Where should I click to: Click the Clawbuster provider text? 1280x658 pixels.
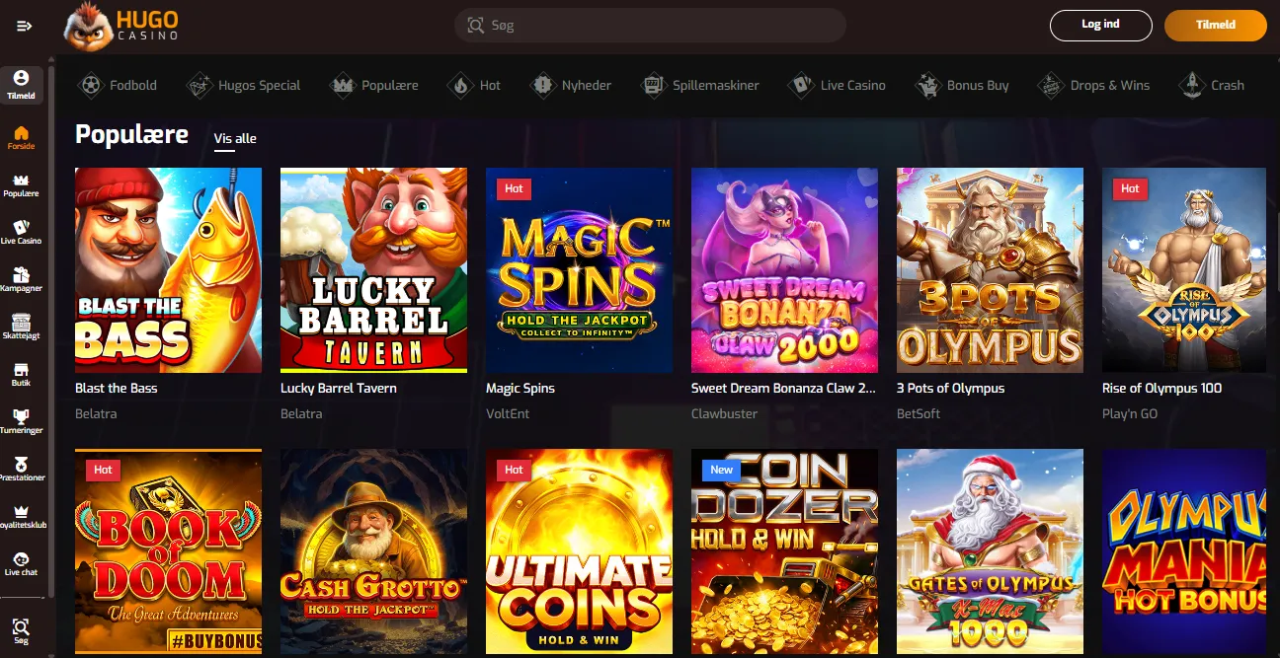pyautogui.click(x=724, y=414)
